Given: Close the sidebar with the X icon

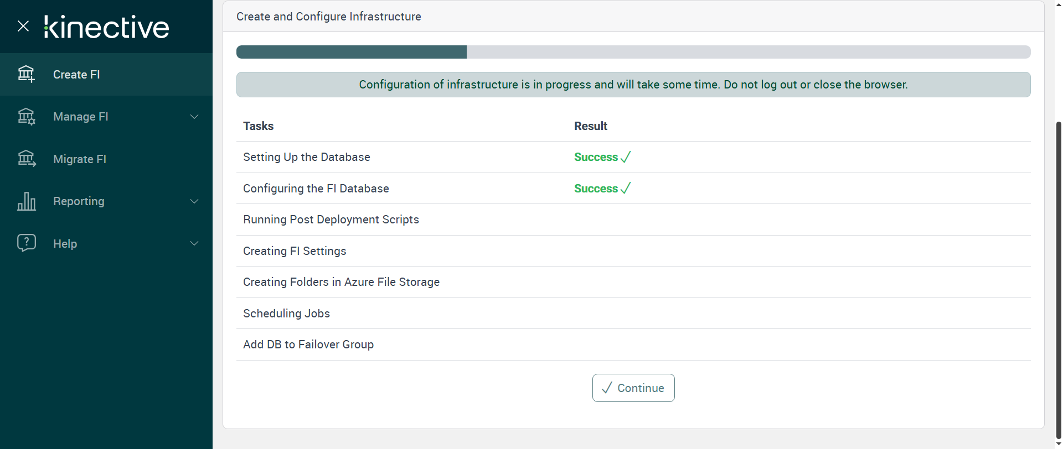Looking at the screenshot, I should click(x=23, y=26).
